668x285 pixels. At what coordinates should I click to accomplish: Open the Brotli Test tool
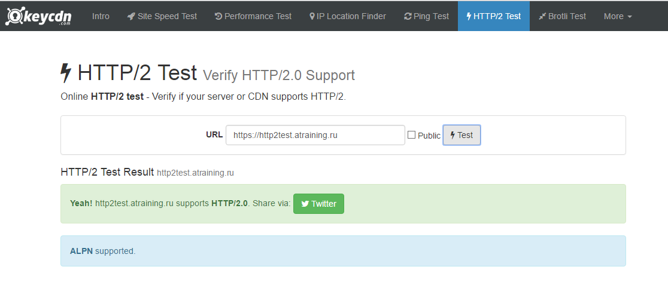pyautogui.click(x=562, y=16)
